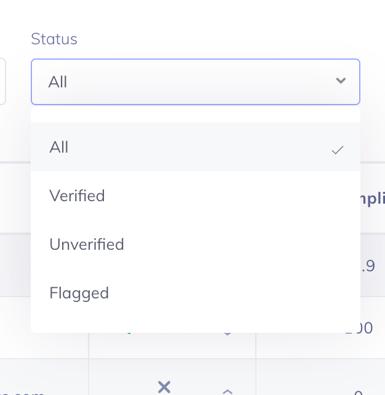Viewport: 385px width, 395px height.
Task: Filter by Flagged status
Action: click(x=196, y=292)
